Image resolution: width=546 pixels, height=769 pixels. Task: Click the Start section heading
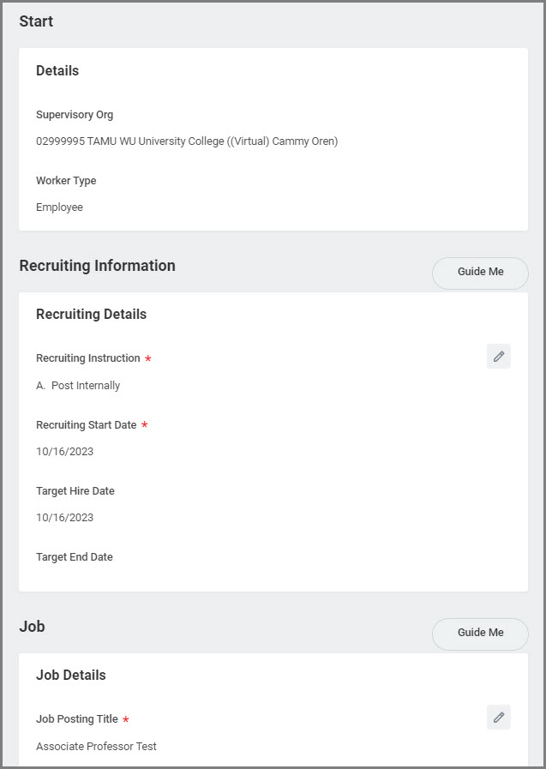(36, 22)
